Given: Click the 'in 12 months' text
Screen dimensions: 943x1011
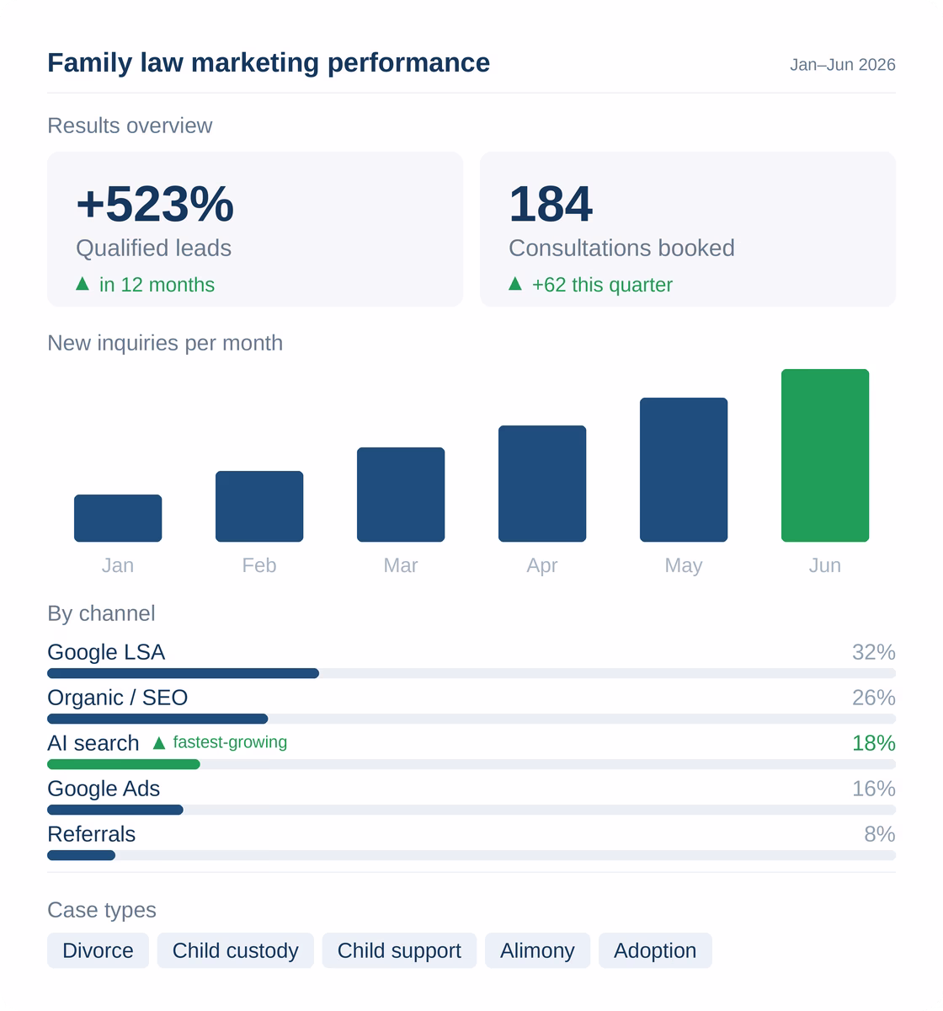Looking at the screenshot, I should tap(157, 285).
